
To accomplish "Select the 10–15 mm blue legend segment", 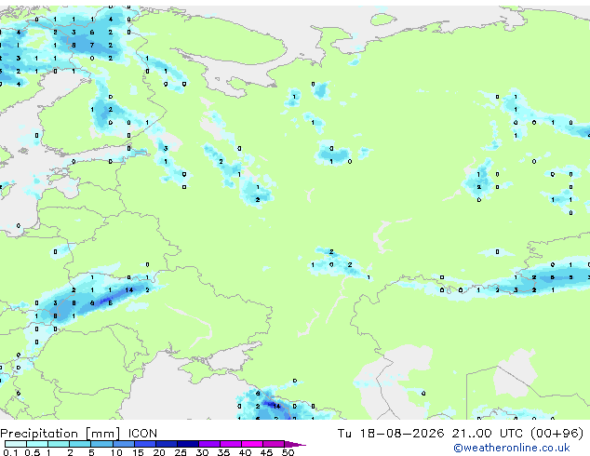I will click(124, 444).
